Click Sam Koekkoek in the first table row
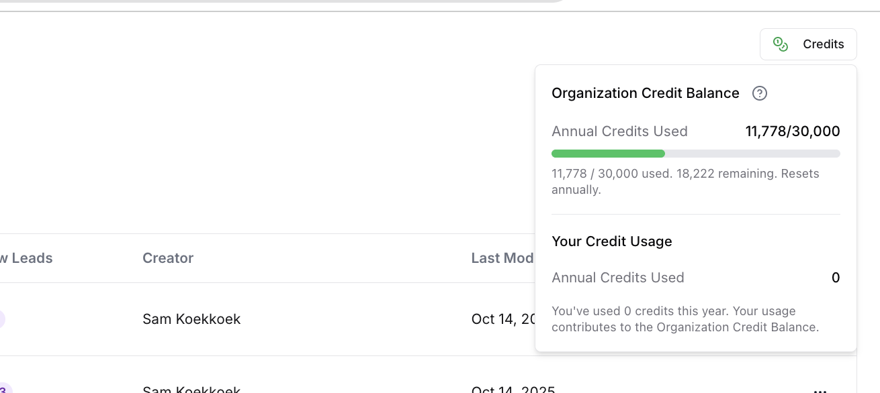The width and height of the screenshot is (880, 393). pyautogui.click(x=191, y=319)
